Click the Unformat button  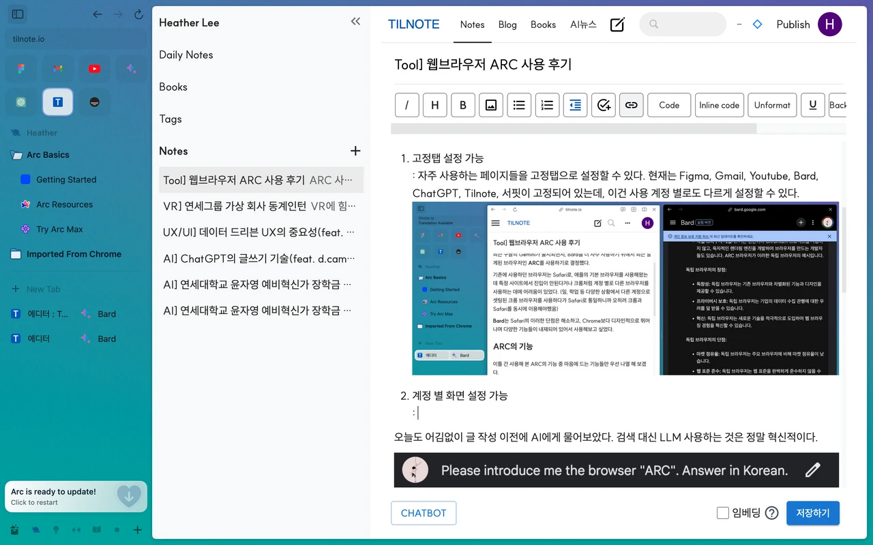point(772,105)
